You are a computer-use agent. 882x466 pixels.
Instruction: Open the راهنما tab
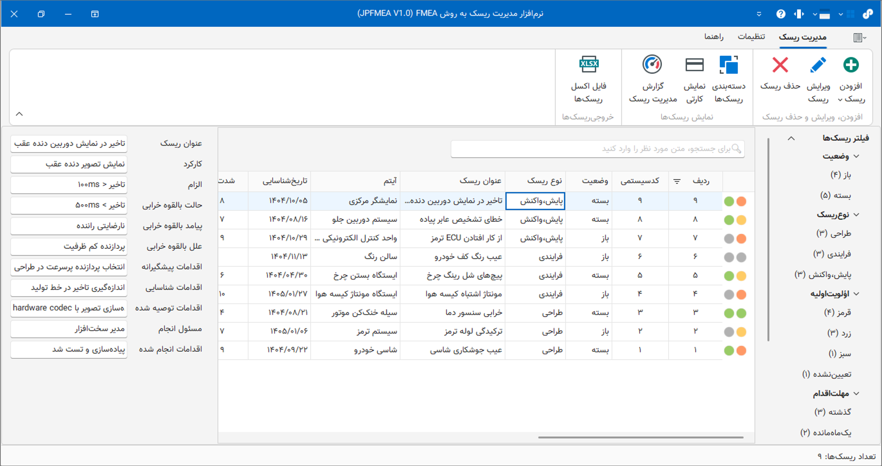pos(714,37)
